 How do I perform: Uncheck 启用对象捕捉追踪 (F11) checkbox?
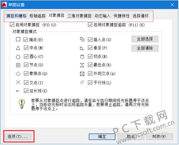[90, 25]
